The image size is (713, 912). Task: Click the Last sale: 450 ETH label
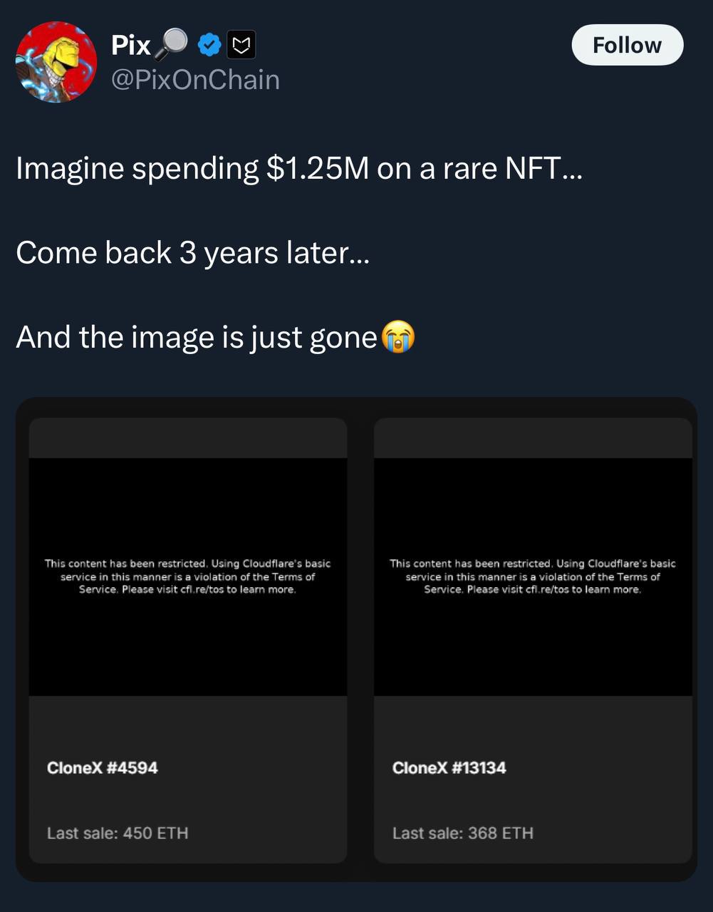click(118, 833)
